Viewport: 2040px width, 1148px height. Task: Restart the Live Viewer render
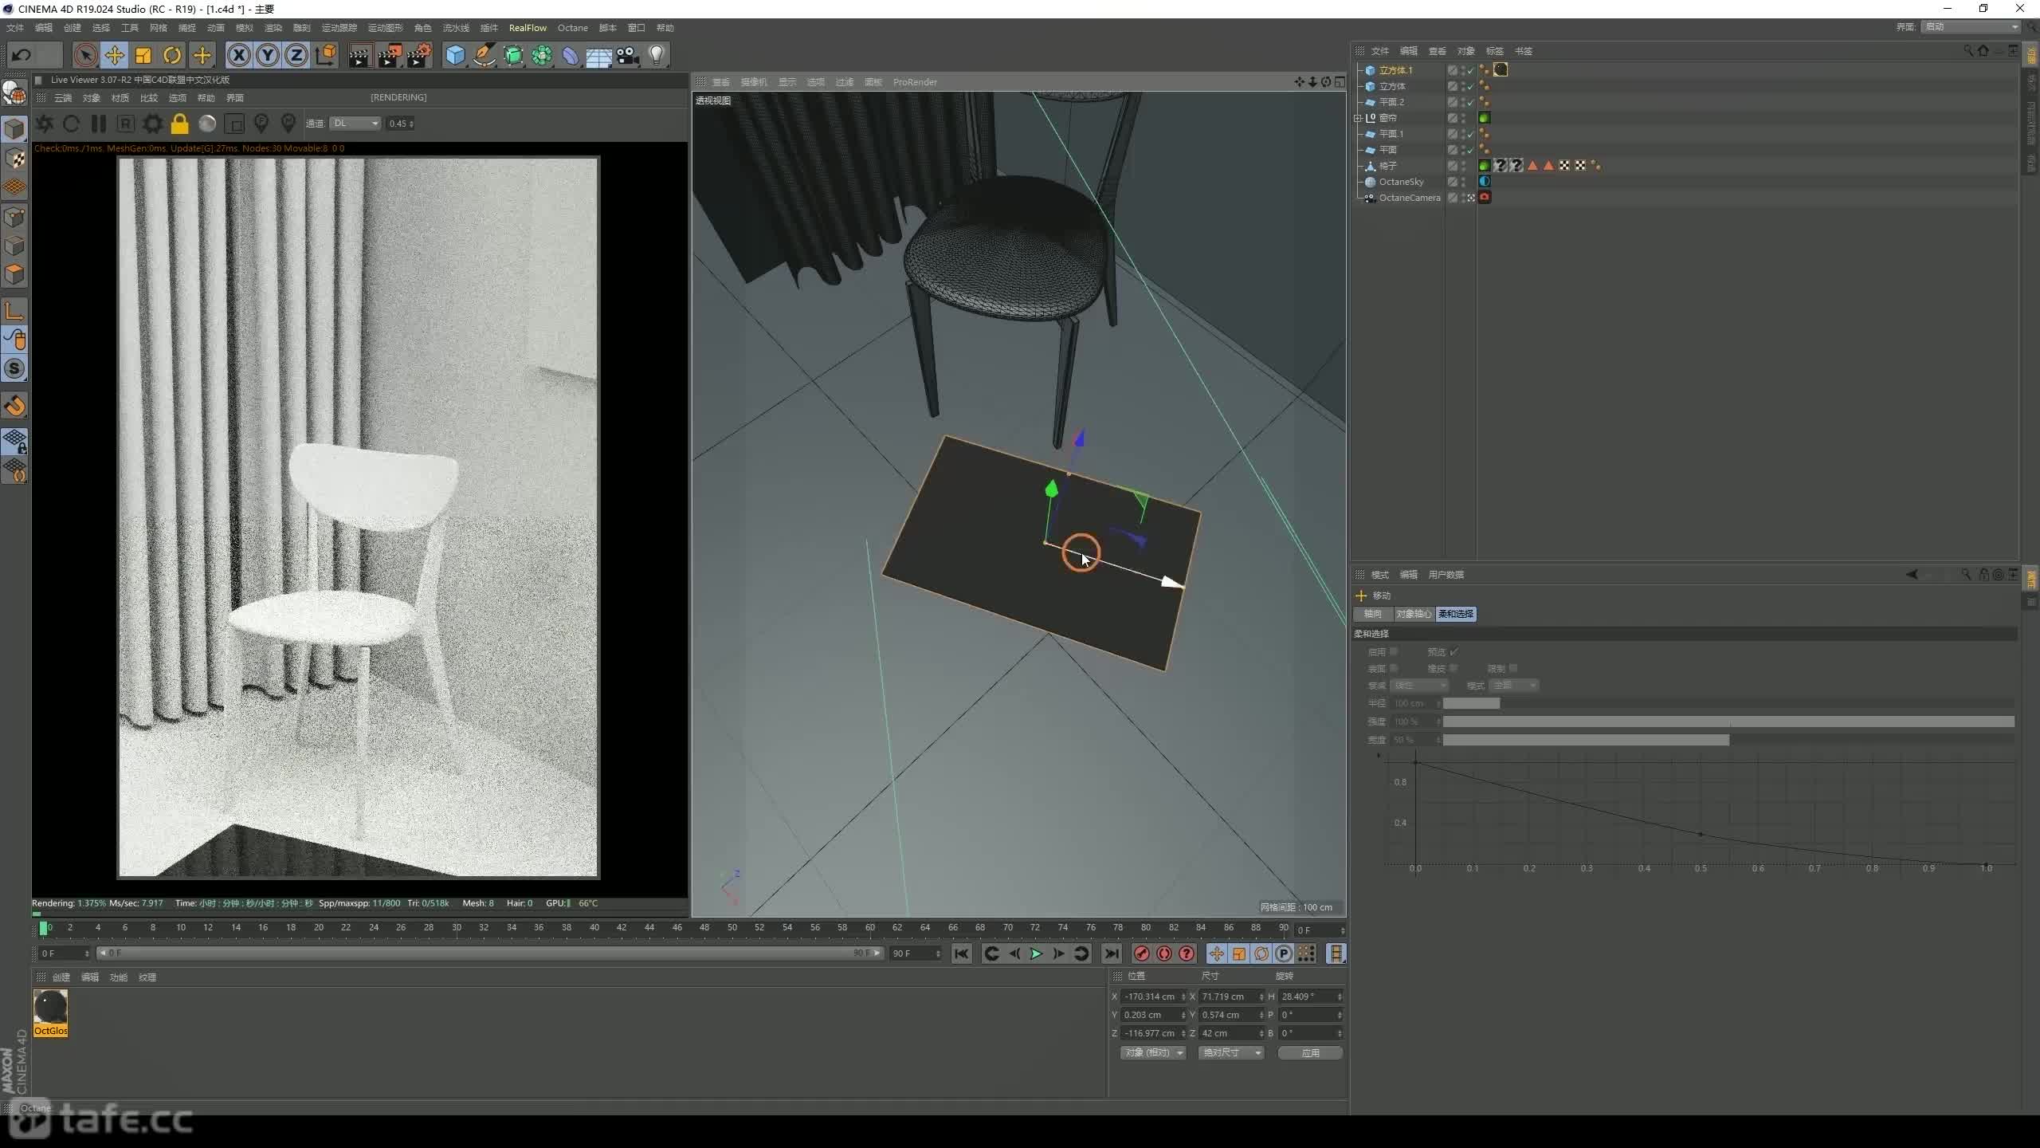[71, 124]
